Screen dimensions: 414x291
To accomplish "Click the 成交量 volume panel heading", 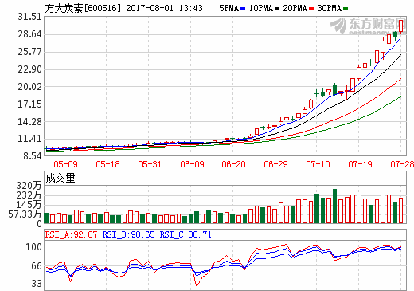I will pyautogui.click(x=61, y=178).
